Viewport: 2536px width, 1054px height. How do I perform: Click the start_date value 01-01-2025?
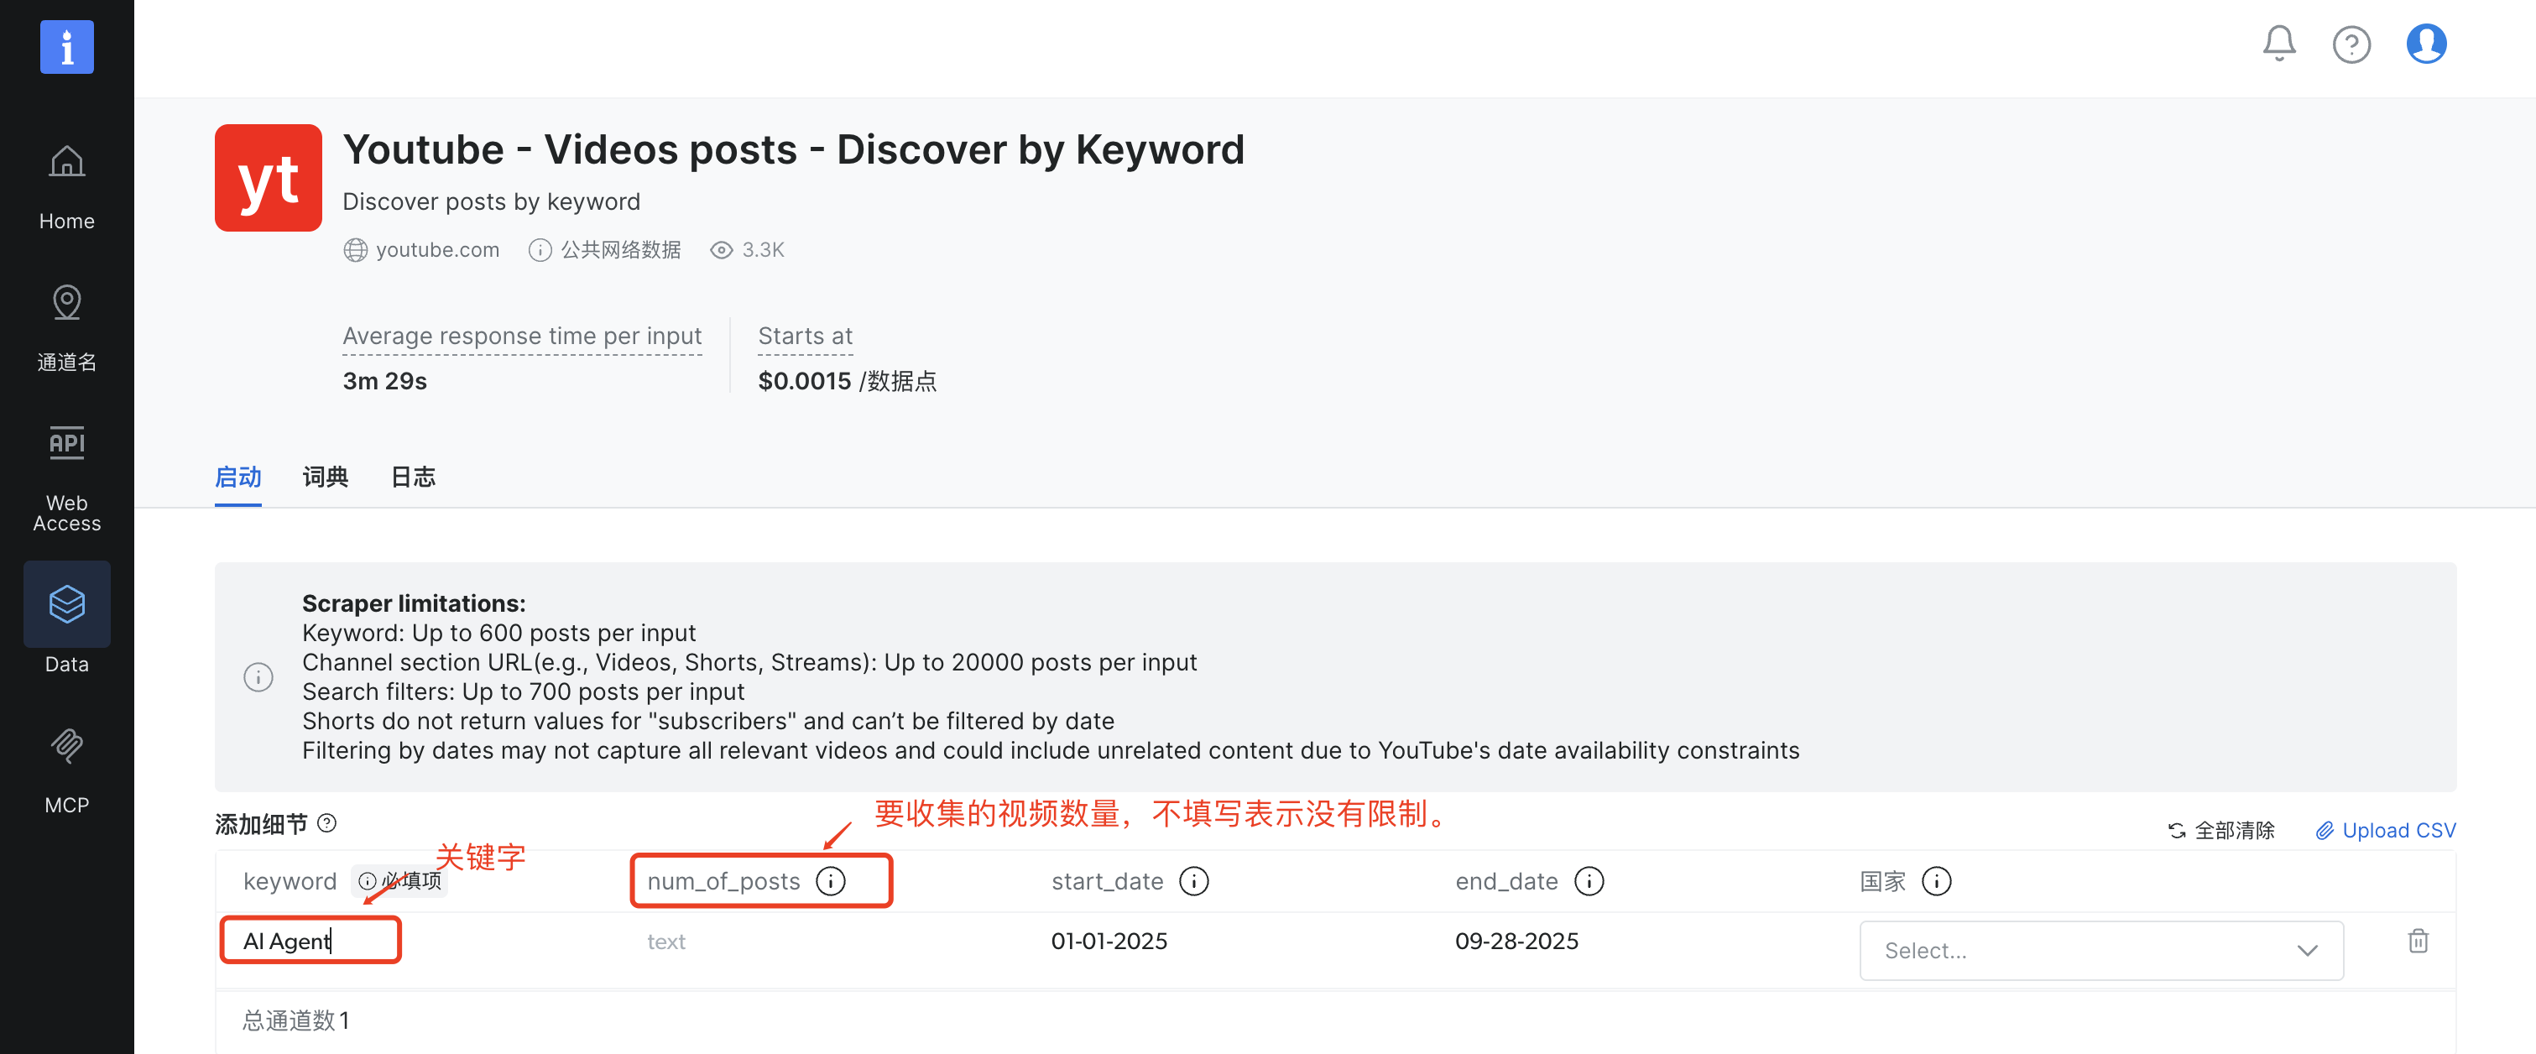1109,941
